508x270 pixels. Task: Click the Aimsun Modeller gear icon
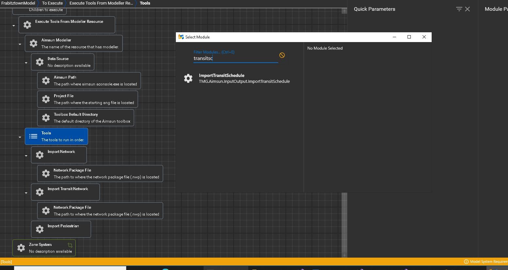point(33,43)
